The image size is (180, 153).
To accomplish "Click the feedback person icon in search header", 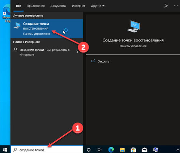I will [x=166, y=6].
